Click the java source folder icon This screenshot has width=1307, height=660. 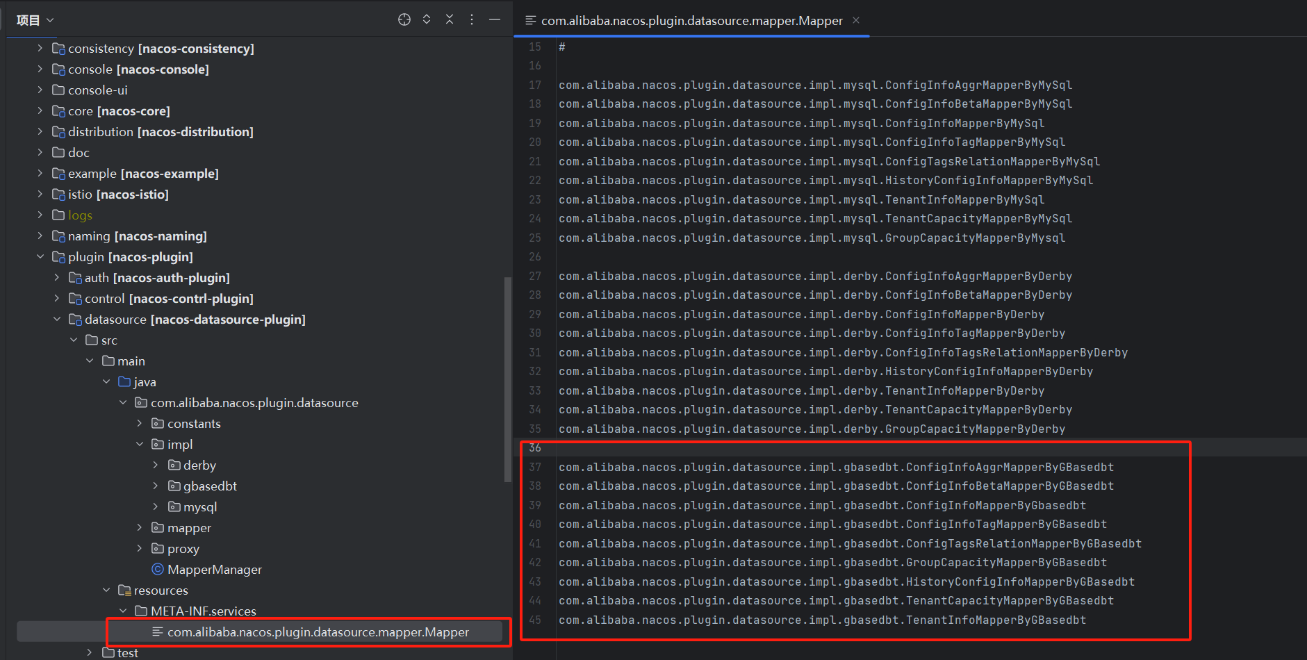[x=125, y=381]
